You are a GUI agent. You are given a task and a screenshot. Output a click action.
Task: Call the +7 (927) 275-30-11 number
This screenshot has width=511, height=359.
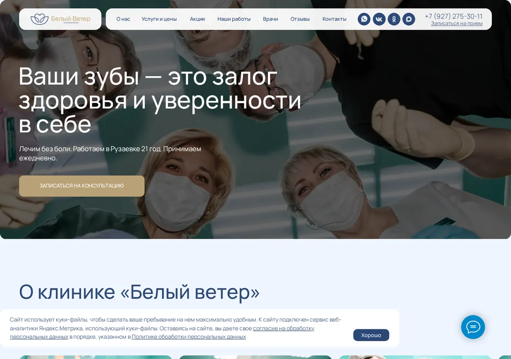[x=454, y=16]
